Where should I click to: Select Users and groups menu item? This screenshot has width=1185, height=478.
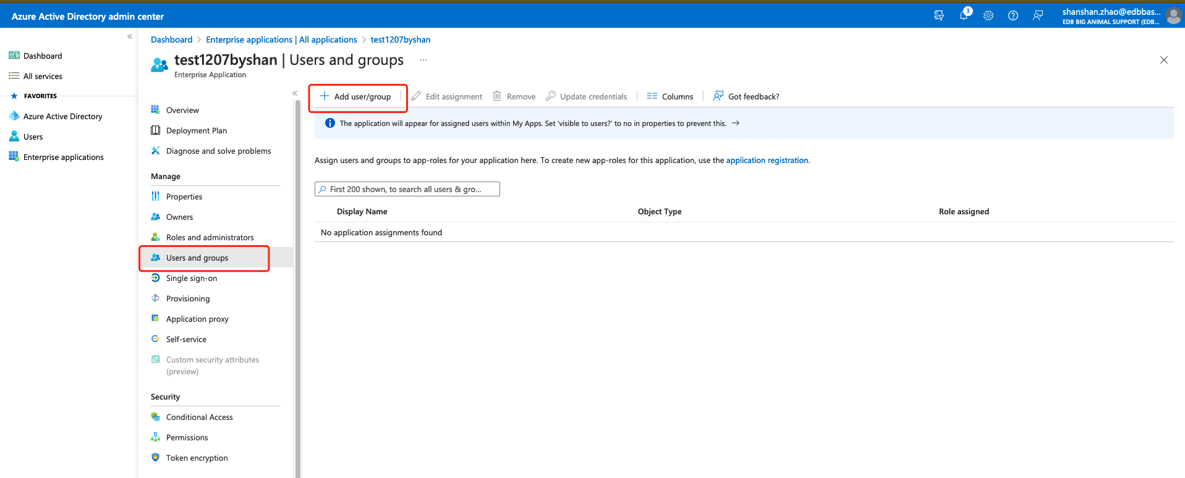(x=216, y=258)
